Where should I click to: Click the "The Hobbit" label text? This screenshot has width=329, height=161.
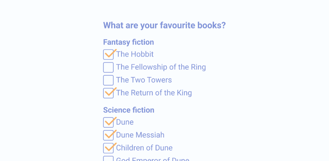tap(135, 54)
